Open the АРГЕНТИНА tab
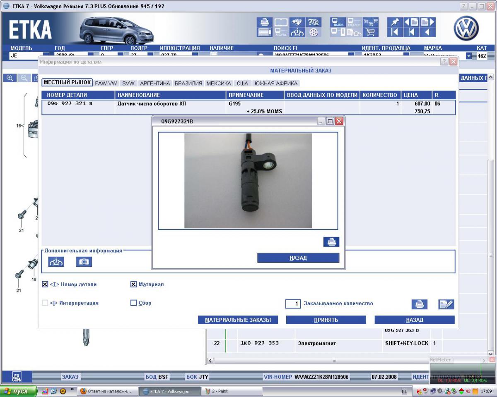 coord(155,83)
